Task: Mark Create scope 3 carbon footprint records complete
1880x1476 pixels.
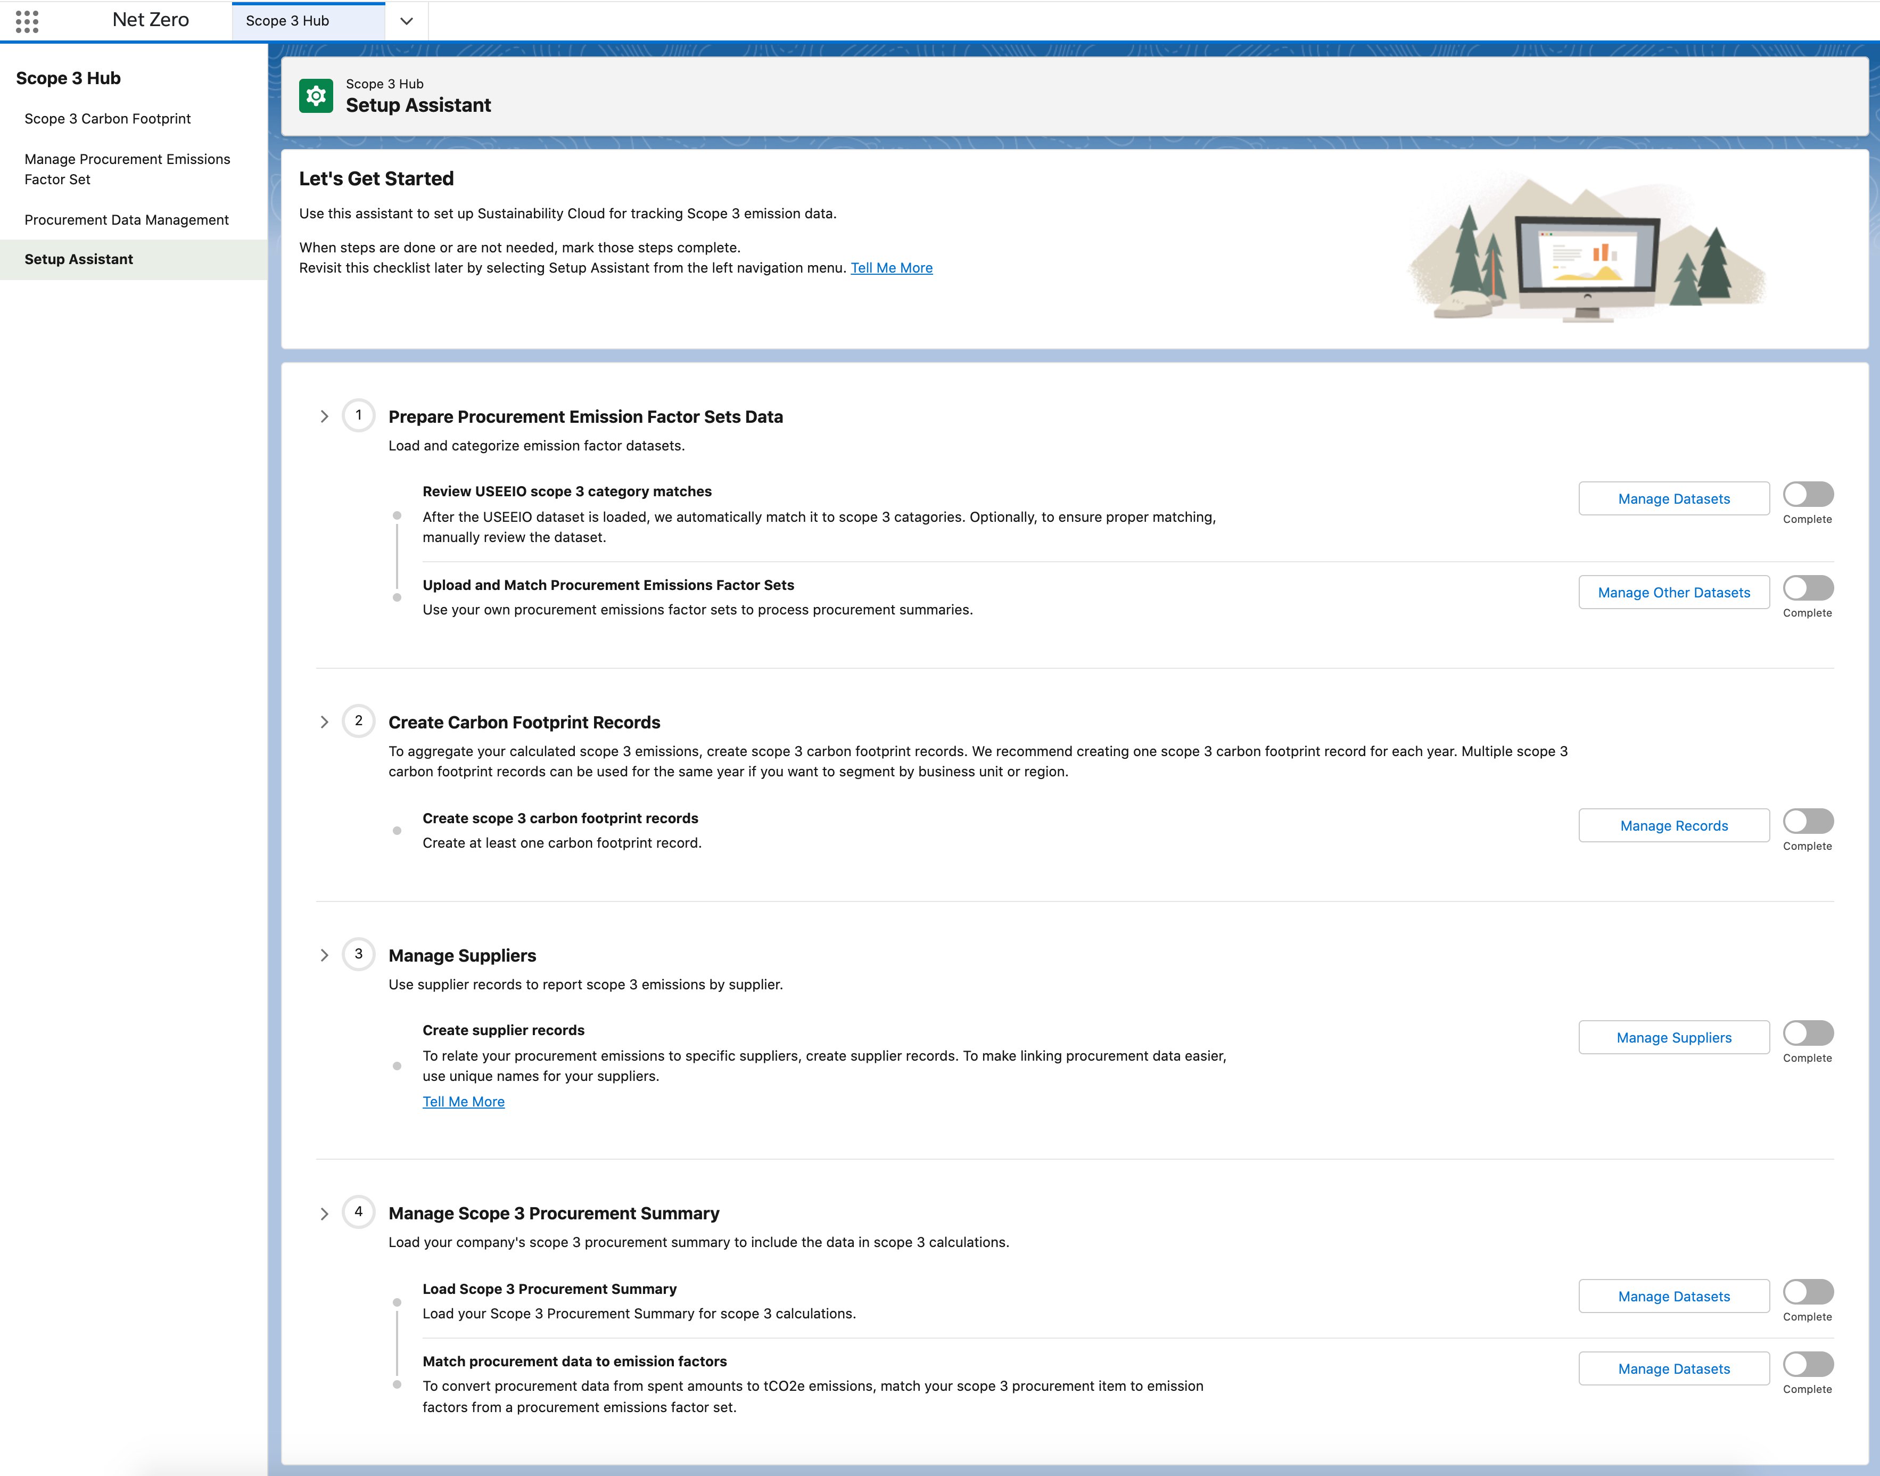Action: [x=1808, y=821]
